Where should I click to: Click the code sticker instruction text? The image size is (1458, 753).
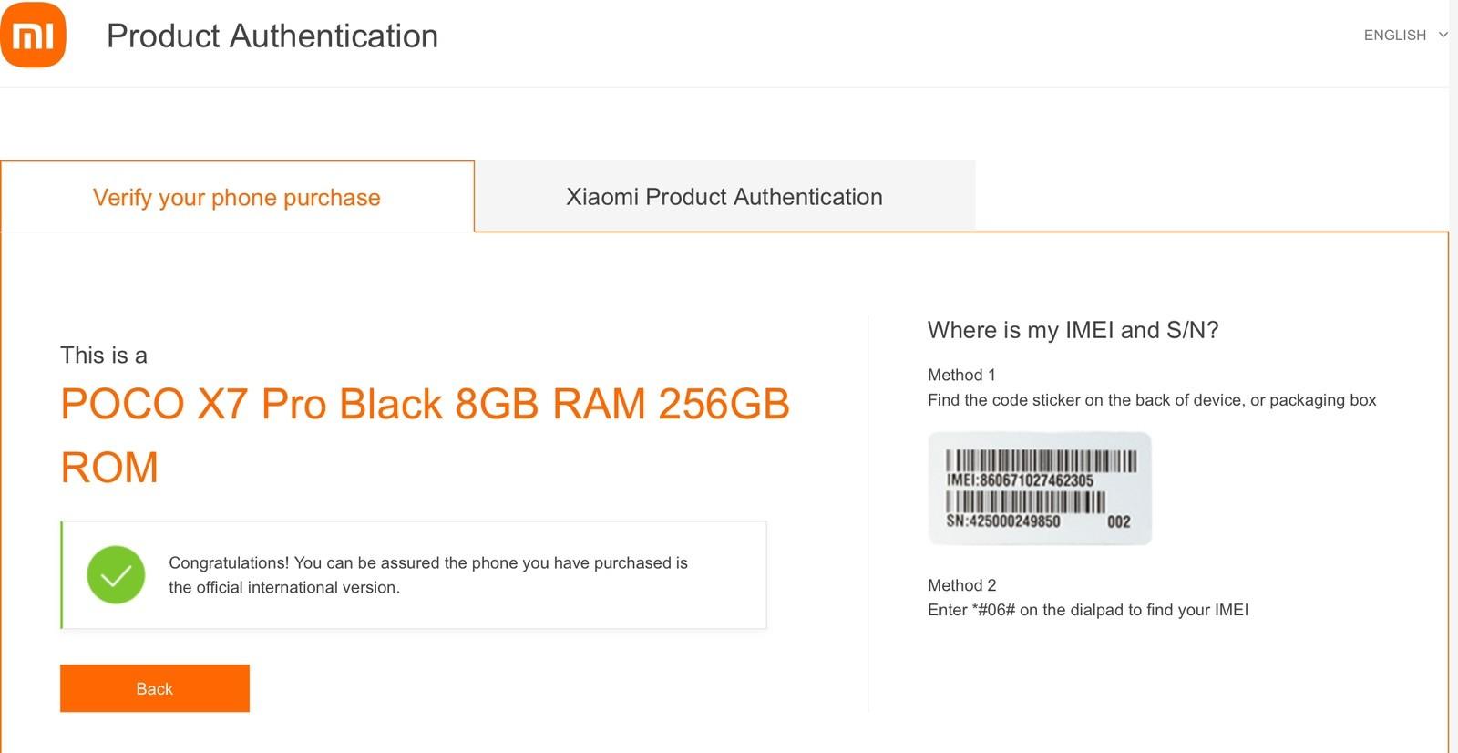tap(1151, 399)
